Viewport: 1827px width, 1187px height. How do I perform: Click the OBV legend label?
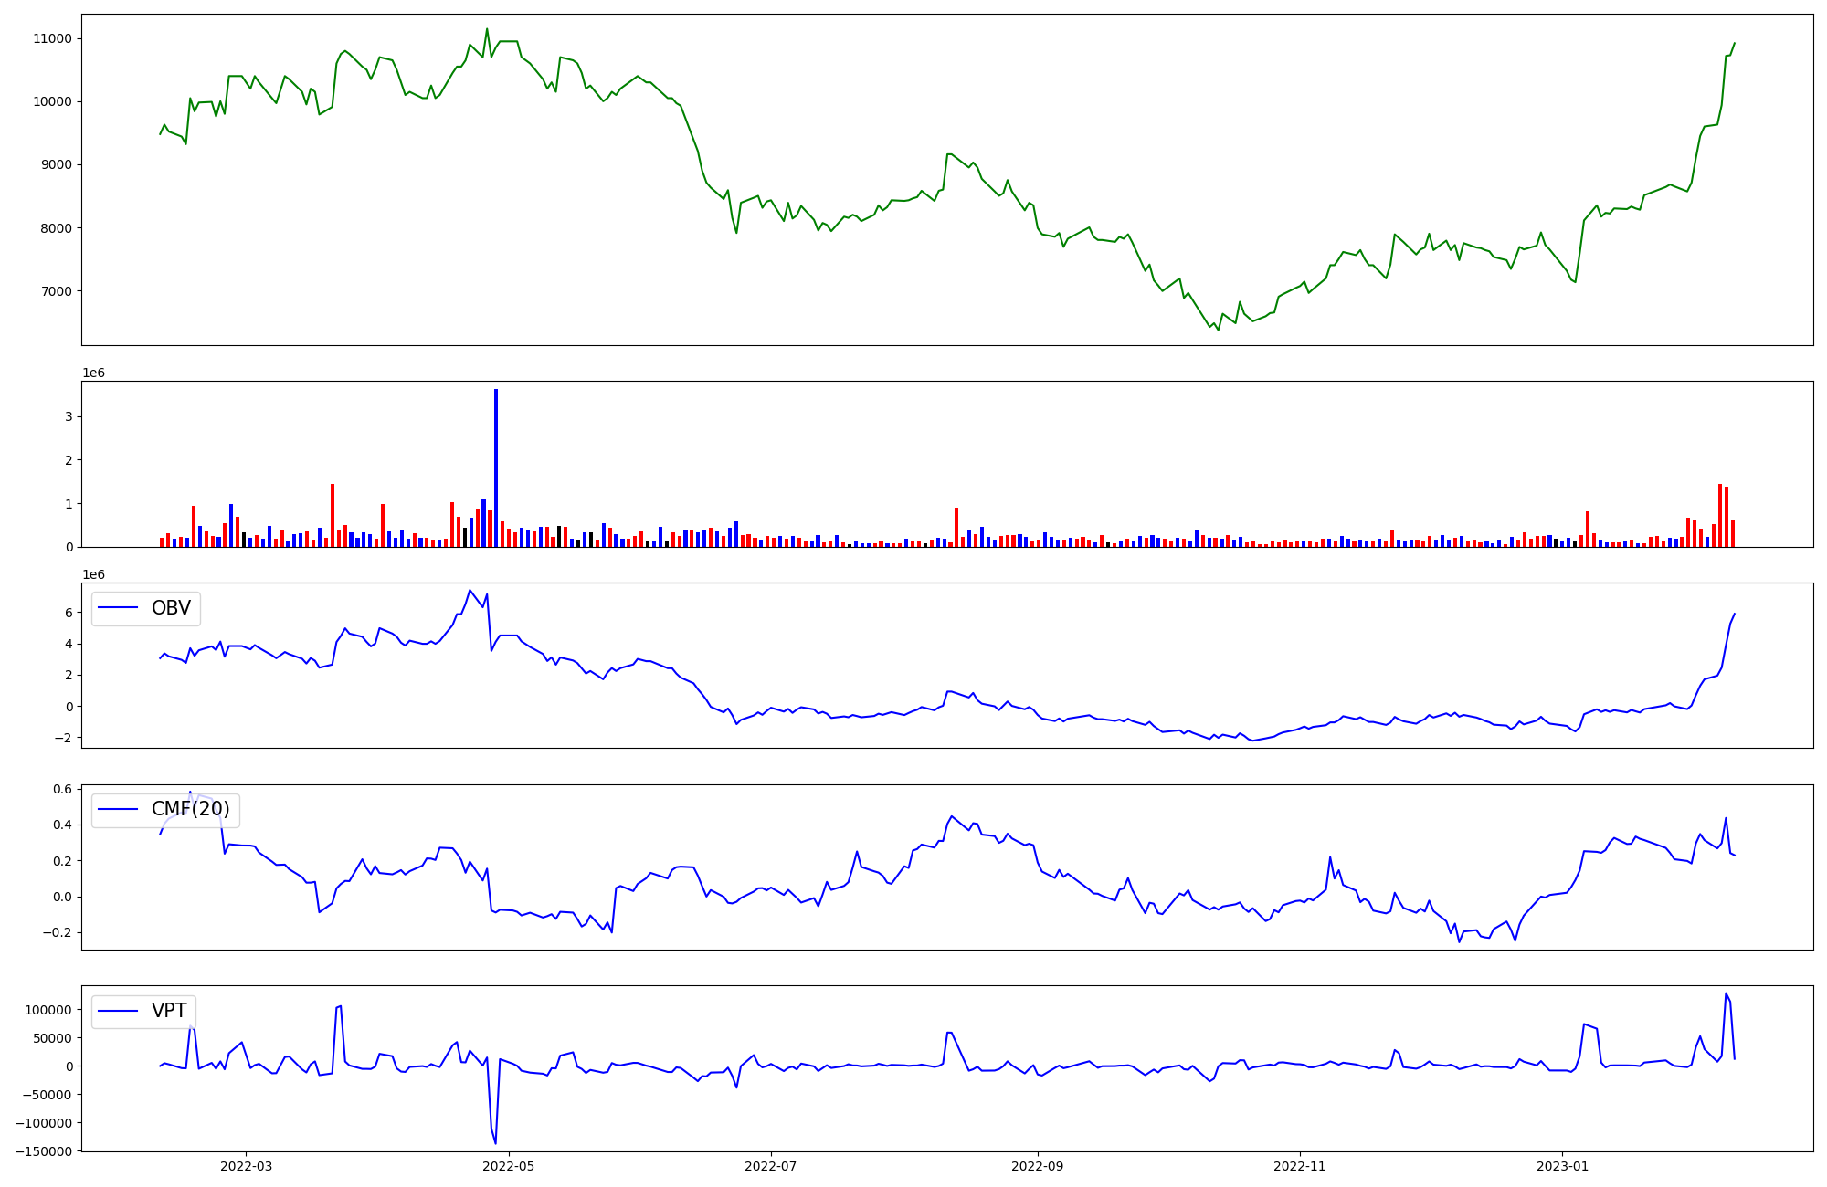click(171, 608)
